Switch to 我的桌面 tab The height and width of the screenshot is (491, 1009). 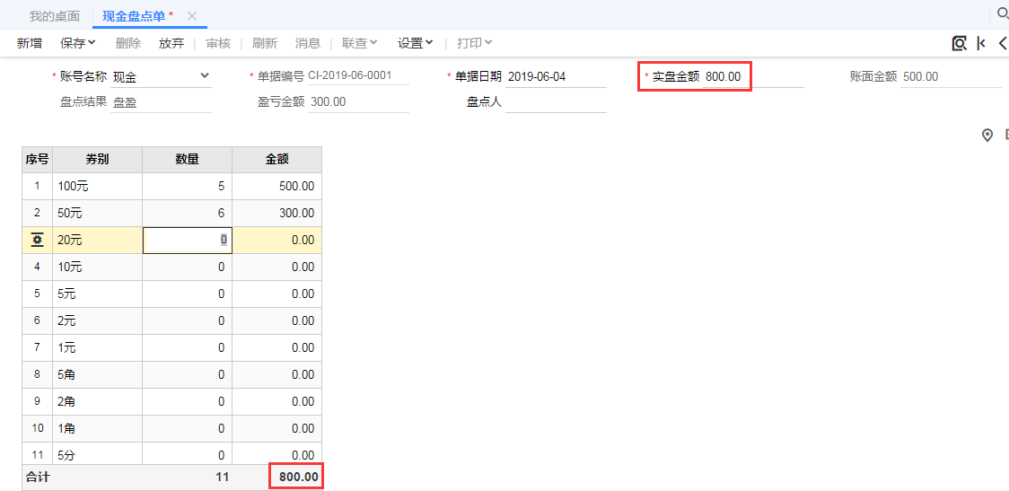[x=54, y=16]
